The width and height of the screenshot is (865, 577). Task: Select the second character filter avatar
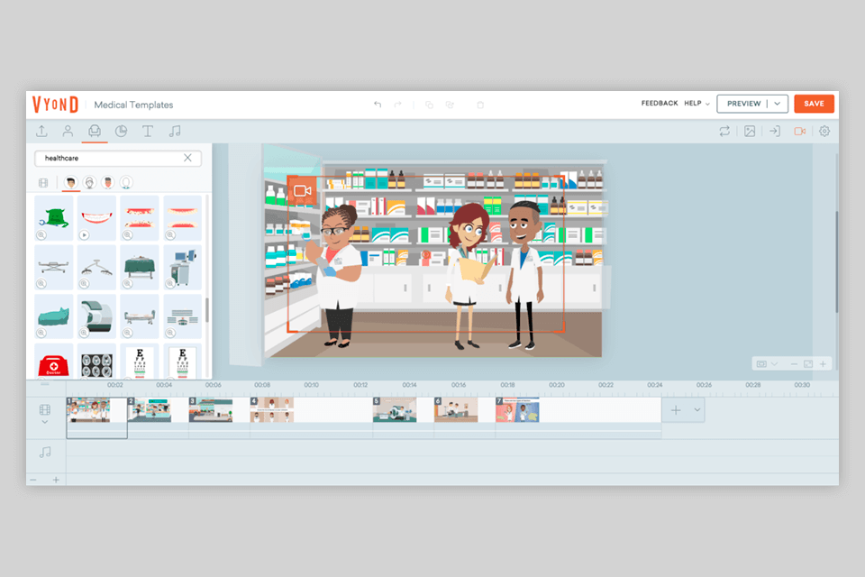tap(89, 183)
